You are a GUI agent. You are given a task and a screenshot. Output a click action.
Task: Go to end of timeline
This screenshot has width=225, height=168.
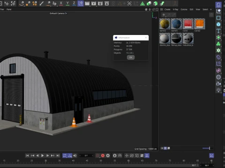click(58, 155)
